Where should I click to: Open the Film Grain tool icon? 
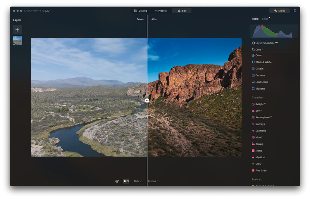tap(253, 170)
